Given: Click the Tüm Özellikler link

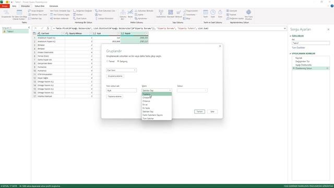Looking at the screenshot, I should pos(299,48).
